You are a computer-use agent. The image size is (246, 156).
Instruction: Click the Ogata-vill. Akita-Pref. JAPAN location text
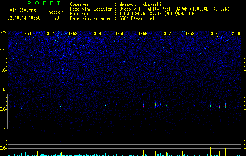(x=174, y=9)
